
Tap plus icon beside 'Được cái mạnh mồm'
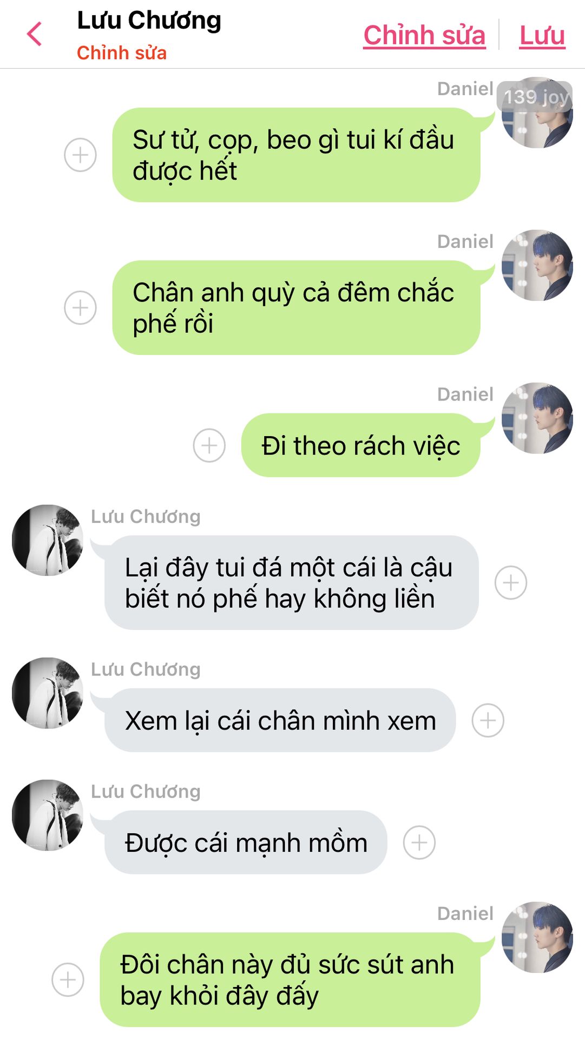(419, 843)
